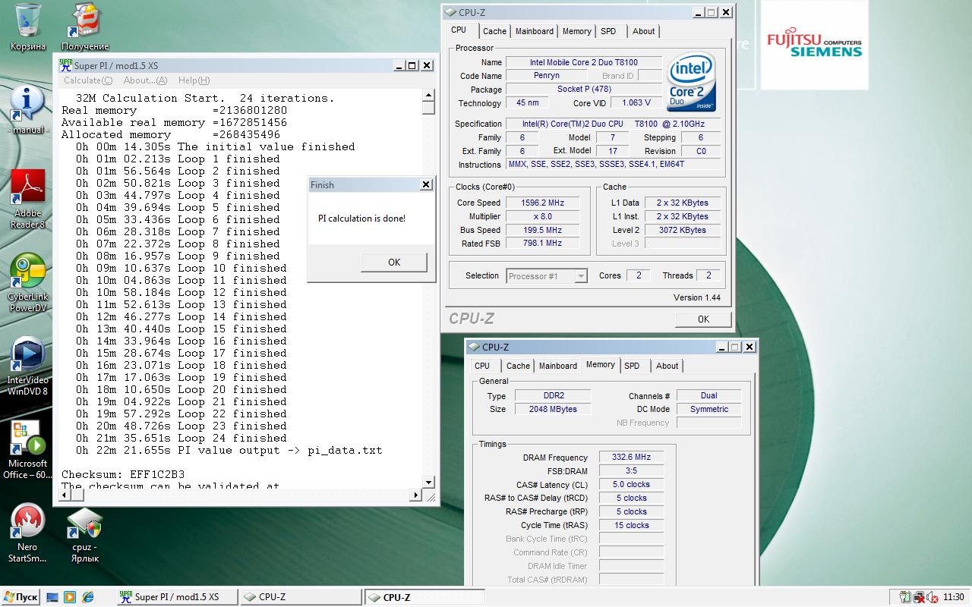Click the DRAM Frequency 332.6 MHz field
Image resolution: width=972 pixels, height=607 pixels.
631,457
